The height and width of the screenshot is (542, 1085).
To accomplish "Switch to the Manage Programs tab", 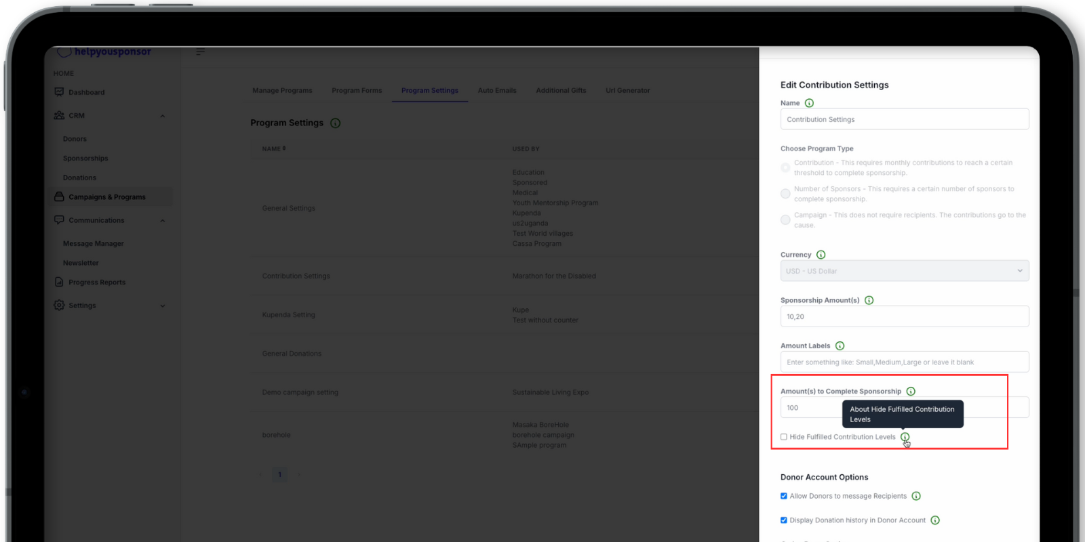I will [282, 90].
